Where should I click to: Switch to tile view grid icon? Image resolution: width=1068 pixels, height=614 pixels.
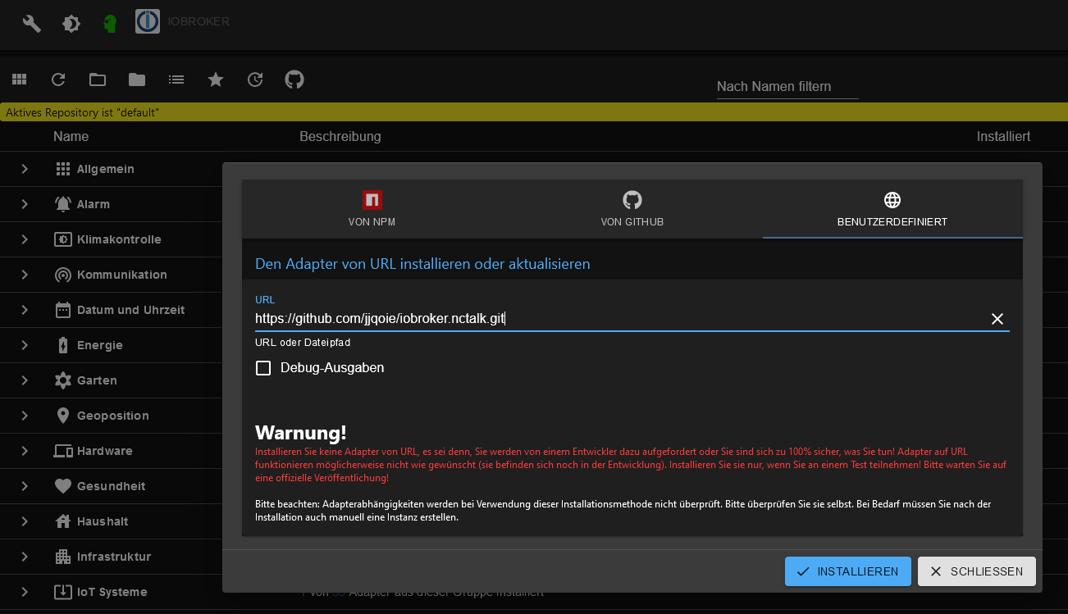click(19, 80)
